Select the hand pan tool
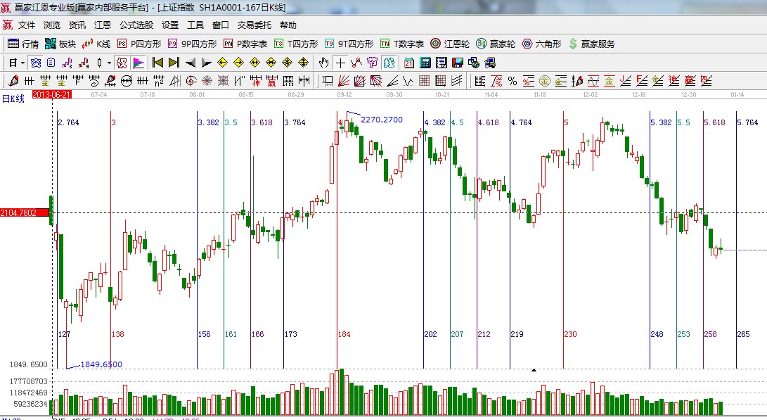 (323, 63)
